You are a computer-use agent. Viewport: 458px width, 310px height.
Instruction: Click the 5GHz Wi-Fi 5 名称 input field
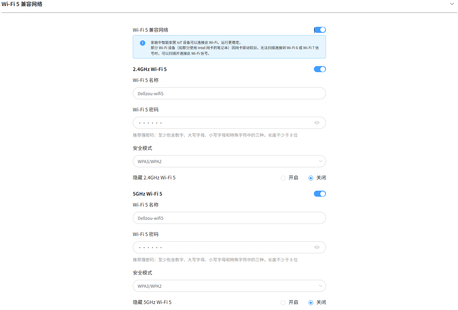click(x=229, y=218)
